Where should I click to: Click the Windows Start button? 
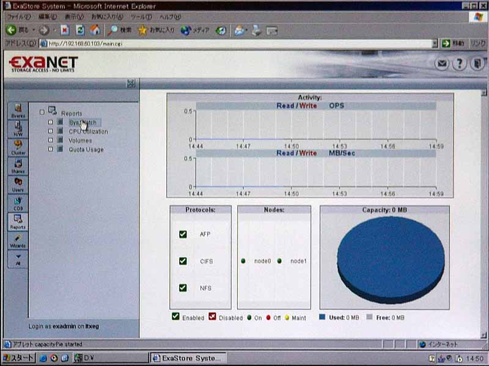click(x=18, y=358)
